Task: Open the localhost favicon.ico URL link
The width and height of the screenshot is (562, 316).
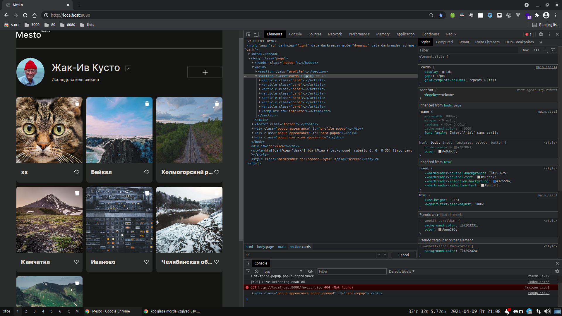Action: click(x=290, y=287)
